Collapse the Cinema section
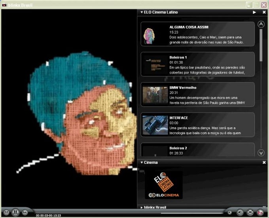 (x=142, y=163)
